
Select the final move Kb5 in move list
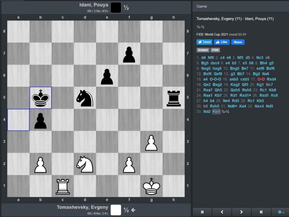tap(216, 112)
